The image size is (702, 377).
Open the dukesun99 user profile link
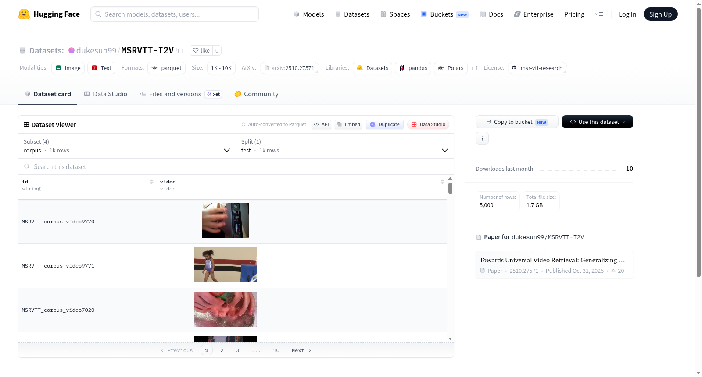[96, 50]
